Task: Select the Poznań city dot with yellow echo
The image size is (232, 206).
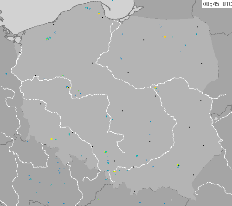Action: (x=68, y=87)
